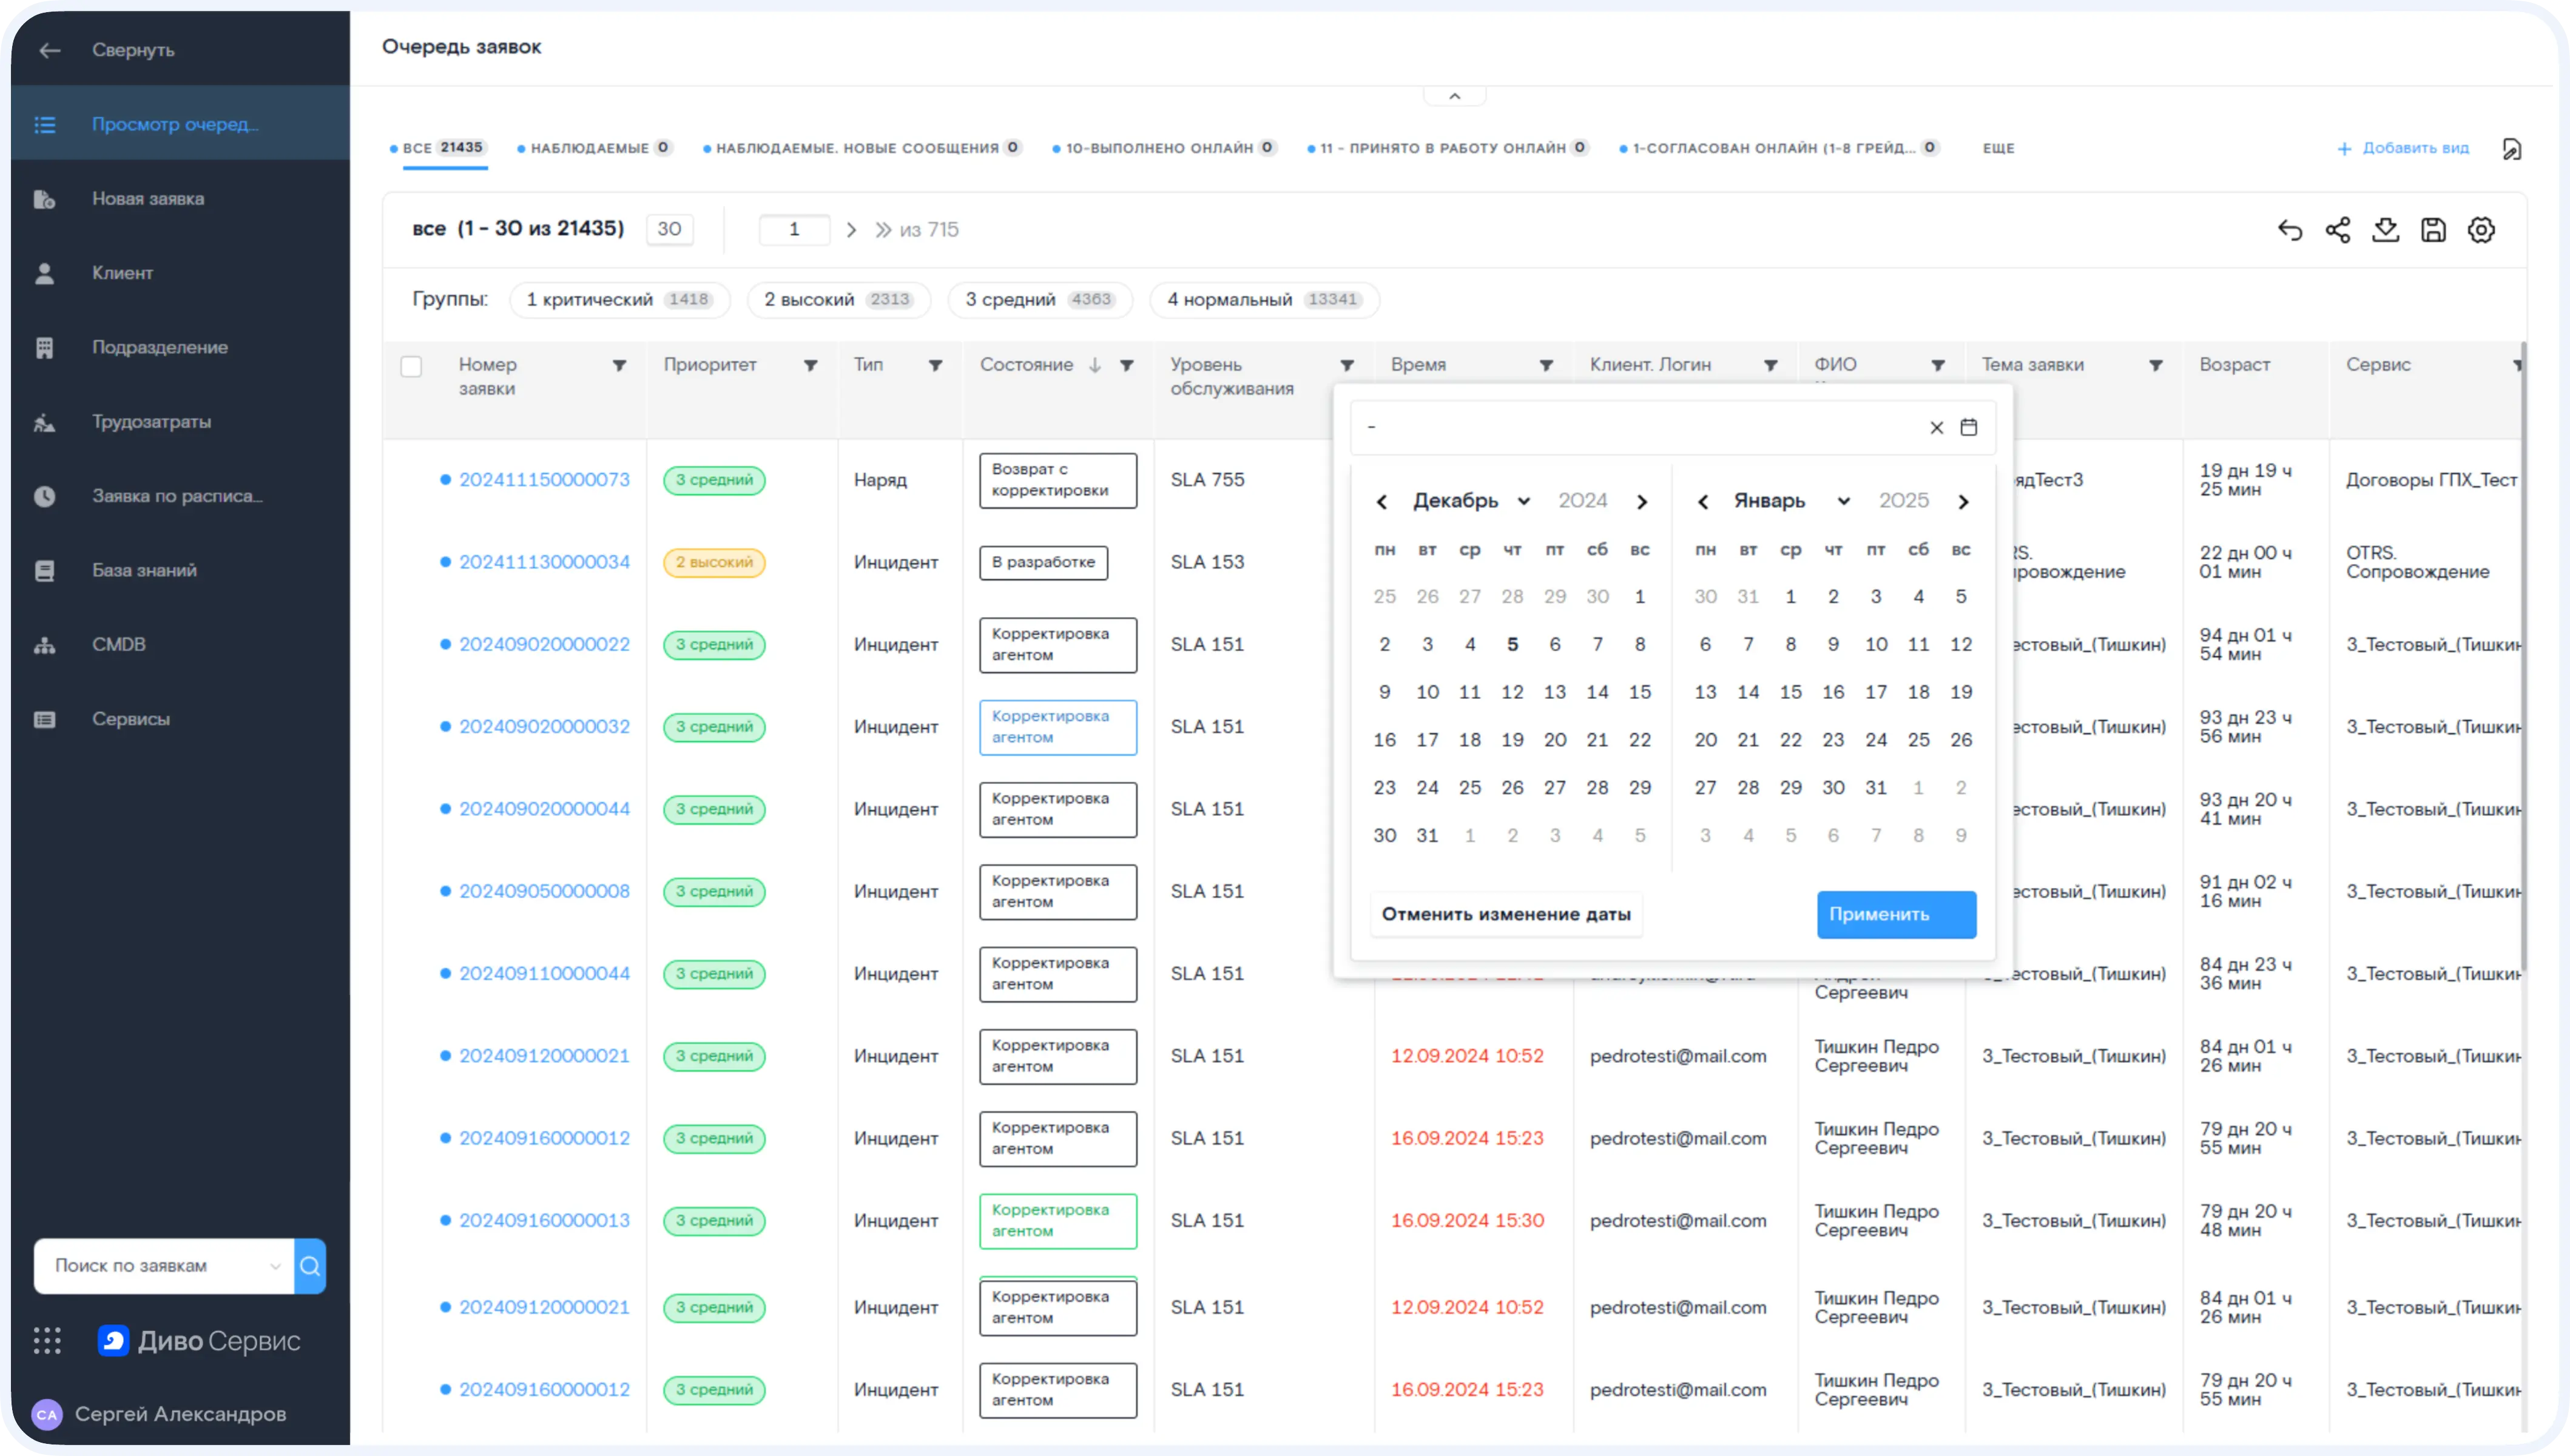This screenshot has height=1456, width=2570.
Task: Click the save view floppy icon
Action: point(2433,230)
